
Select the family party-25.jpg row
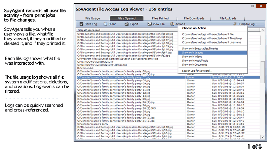(168, 99)
